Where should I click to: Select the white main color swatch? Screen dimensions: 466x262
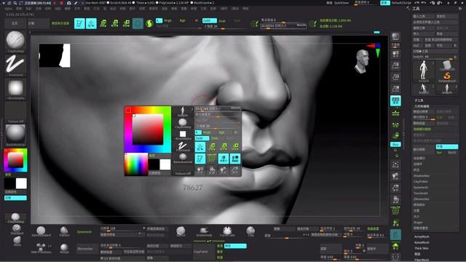pos(21,183)
